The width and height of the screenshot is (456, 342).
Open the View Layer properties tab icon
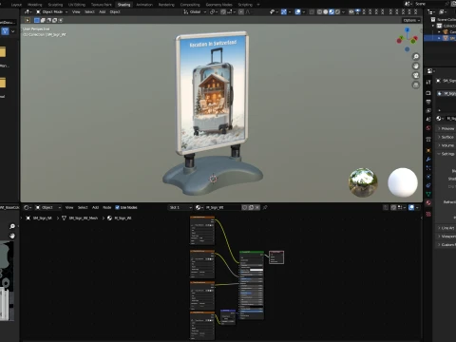[428, 110]
